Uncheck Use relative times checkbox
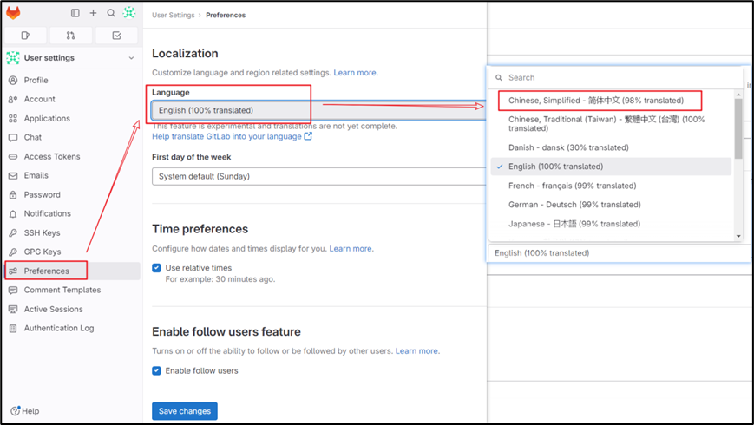The height and width of the screenshot is (425, 754). tap(156, 268)
